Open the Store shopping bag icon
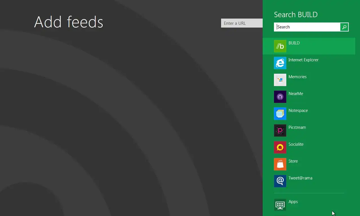Image resolution: width=360 pixels, height=216 pixels. pos(280,164)
